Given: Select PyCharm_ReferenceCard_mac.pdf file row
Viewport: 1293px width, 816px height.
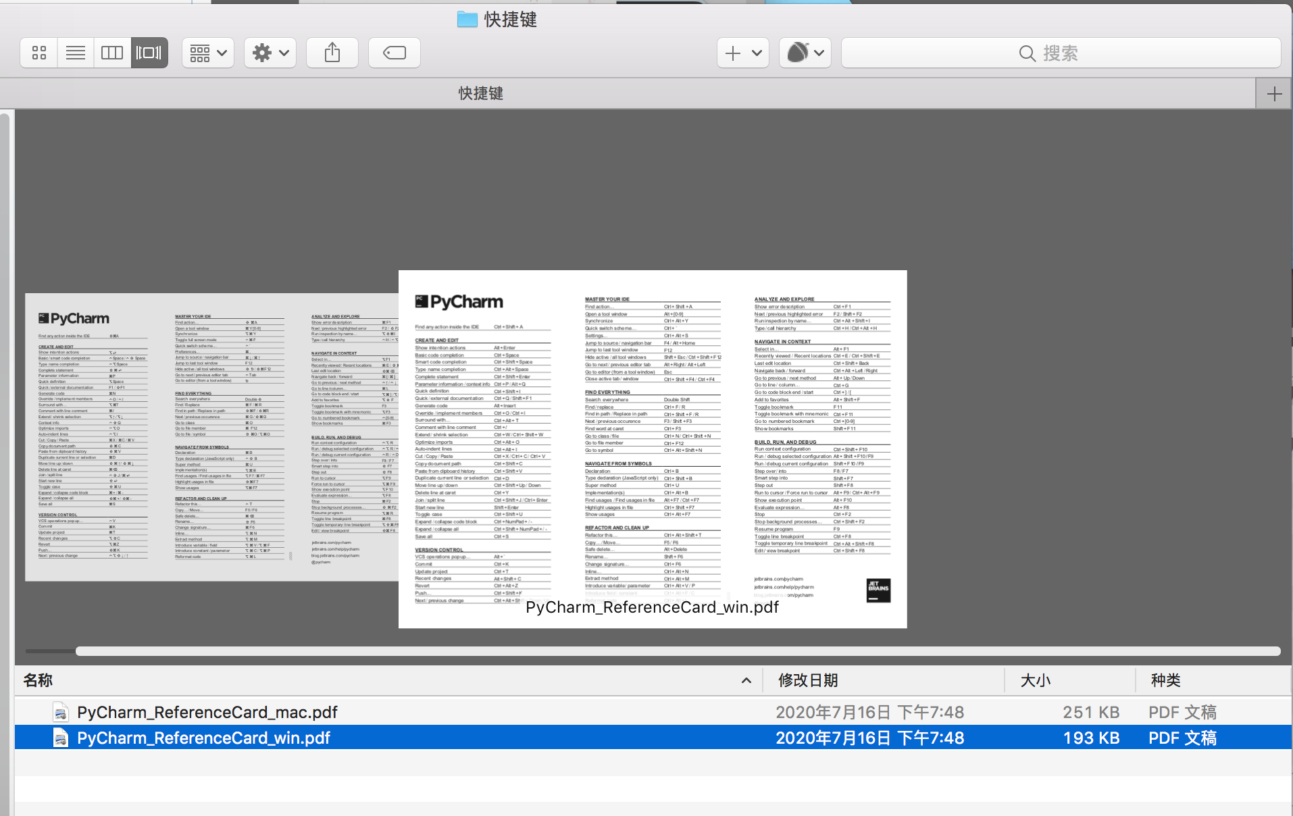Looking at the screenshot, I should 653,712.
